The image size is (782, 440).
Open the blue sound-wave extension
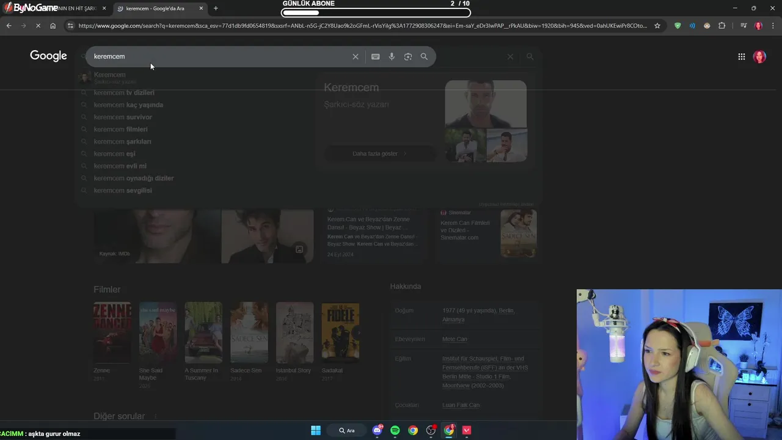pos(692,26)
